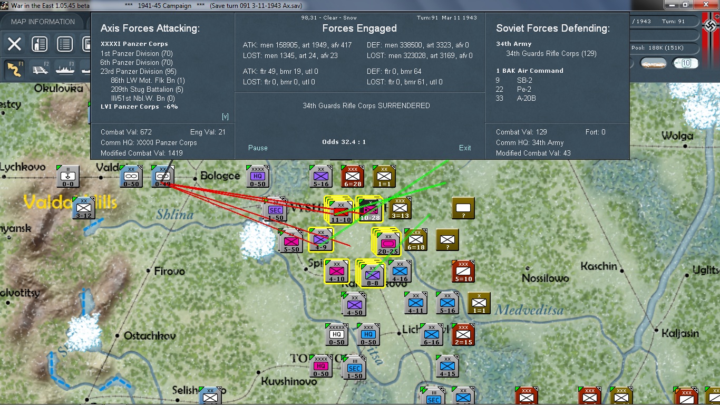This screenshot has height=405, width=720.
Task: Open the commander's report icon
Action: click(x=40, y=44)
